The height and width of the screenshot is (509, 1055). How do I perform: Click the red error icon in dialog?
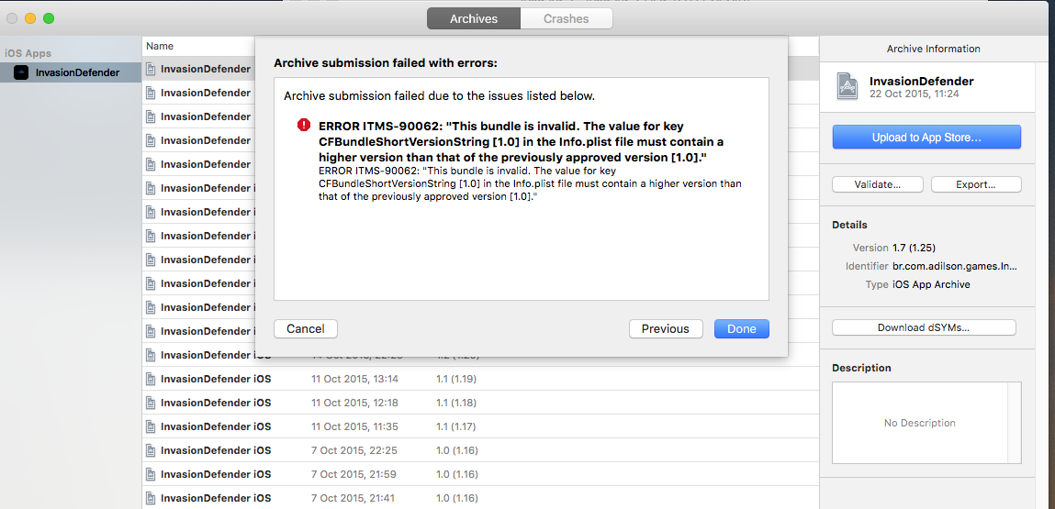click(x=304, y=125)
